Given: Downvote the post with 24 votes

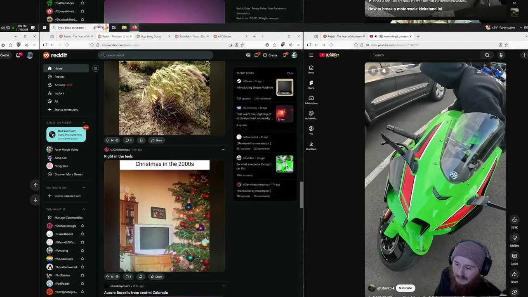Looking at the screenshot, I should 117,140.
